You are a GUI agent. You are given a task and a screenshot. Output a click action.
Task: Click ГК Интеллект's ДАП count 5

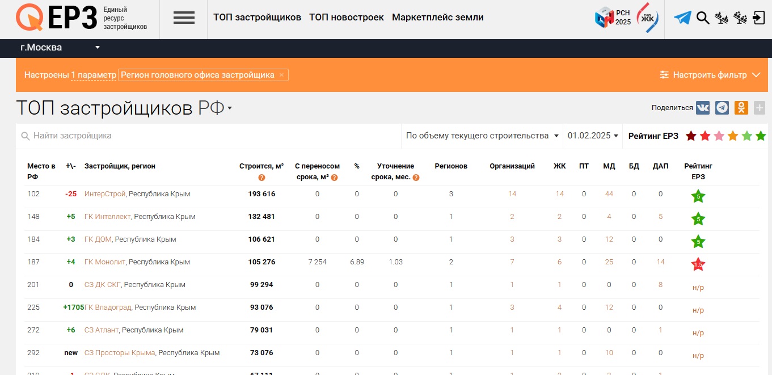click(660, 217)
